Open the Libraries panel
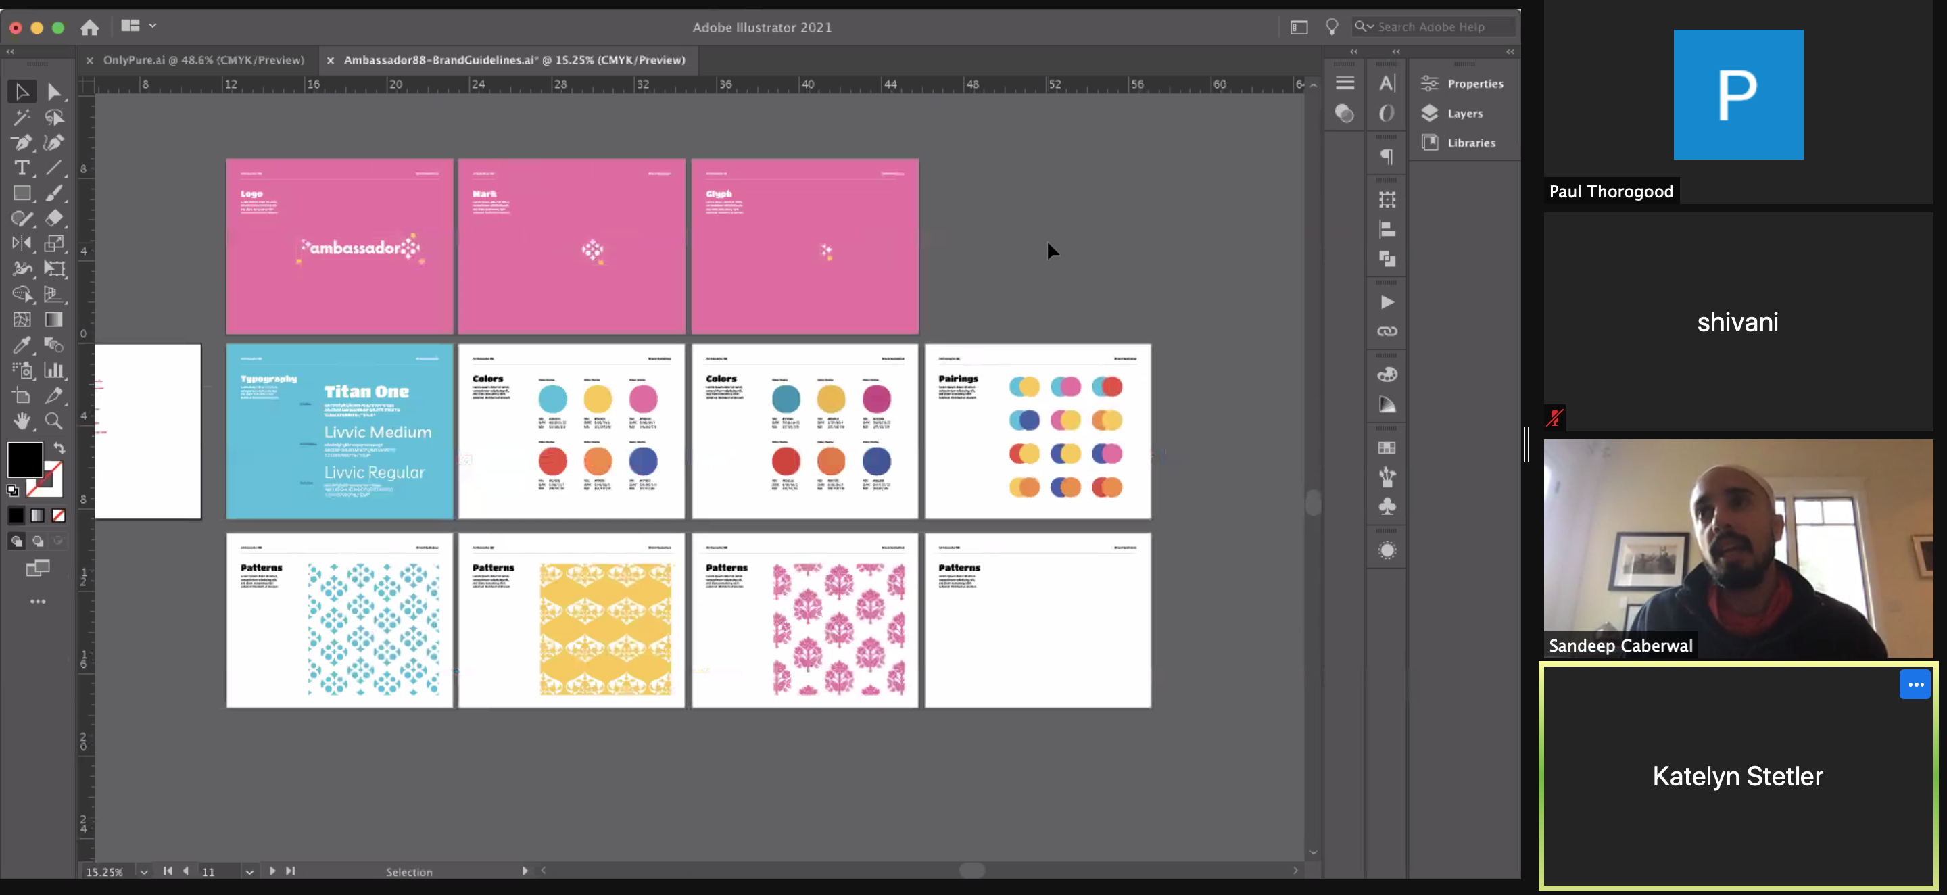Screen dimensions: 1947x895 1459,142
